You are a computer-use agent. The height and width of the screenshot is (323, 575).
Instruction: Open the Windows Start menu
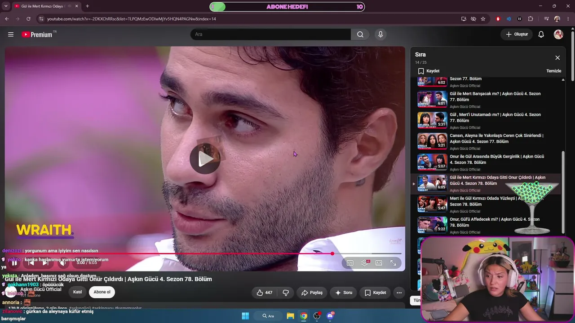pos(245,316)
